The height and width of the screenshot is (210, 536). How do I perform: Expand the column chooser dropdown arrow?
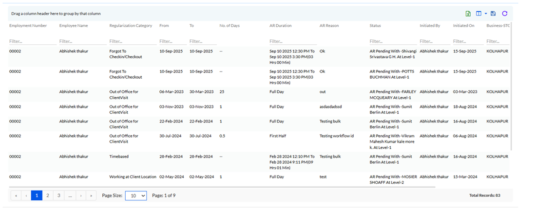pyautogui.click(x=485, y=14)
